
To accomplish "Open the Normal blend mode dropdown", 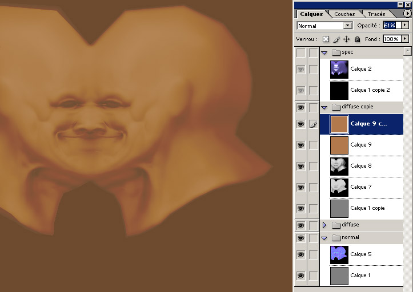I will pyautogui.click(x=348, y=26).
